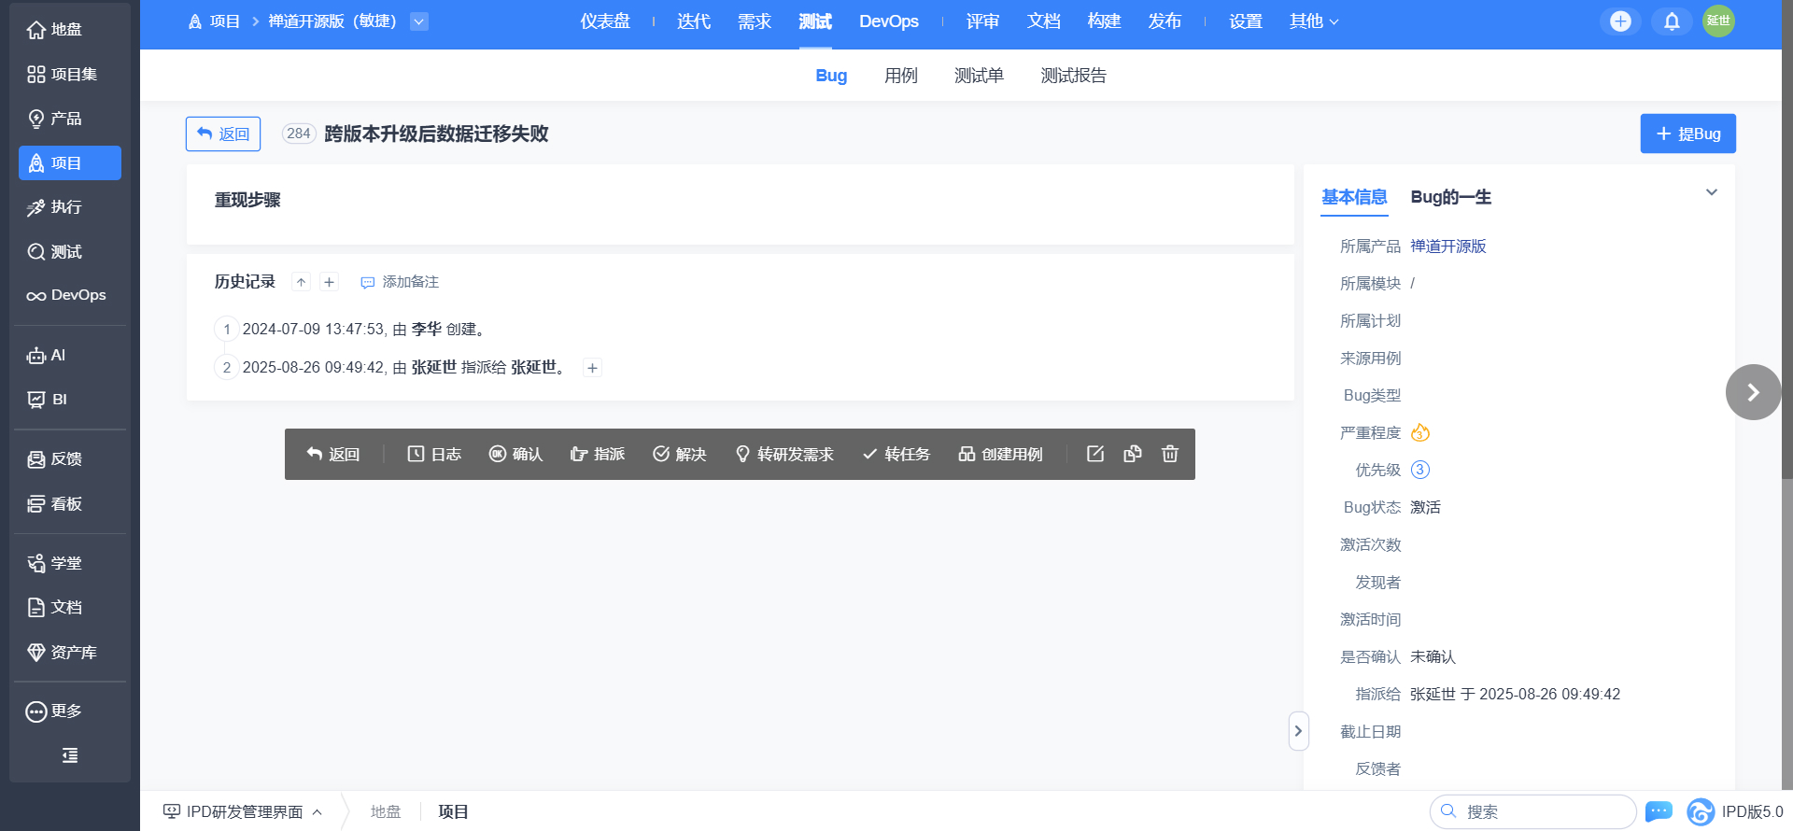Click the quick-create plus icon
Image resolution: width=1793 pixels, height=831 pixels.
click(x=1620, y=21)
